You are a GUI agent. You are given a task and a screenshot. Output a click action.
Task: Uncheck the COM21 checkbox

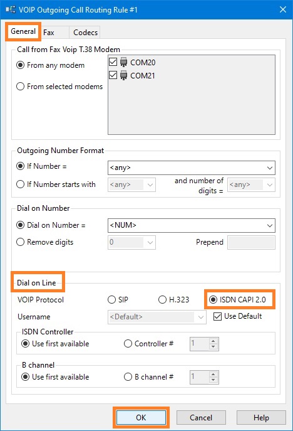tap(113, 75)
